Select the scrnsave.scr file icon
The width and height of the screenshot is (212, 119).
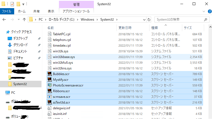coord(50,97)
